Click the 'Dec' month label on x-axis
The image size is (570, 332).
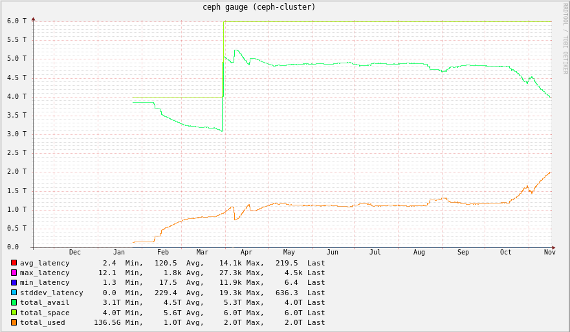pyautogui.click(x=75, y=253)
